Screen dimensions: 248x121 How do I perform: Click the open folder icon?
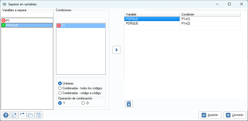click(x=31, y=115)
